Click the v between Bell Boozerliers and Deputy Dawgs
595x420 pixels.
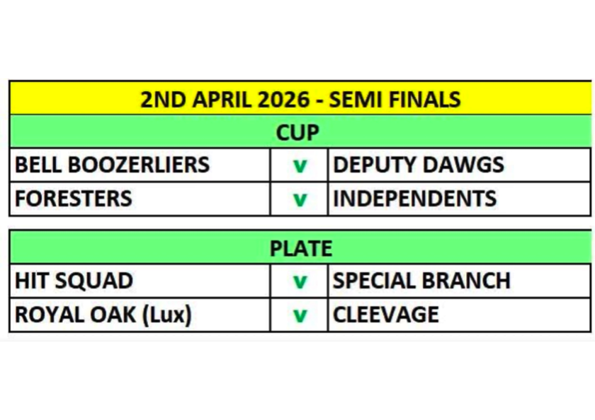pos(300,166)
